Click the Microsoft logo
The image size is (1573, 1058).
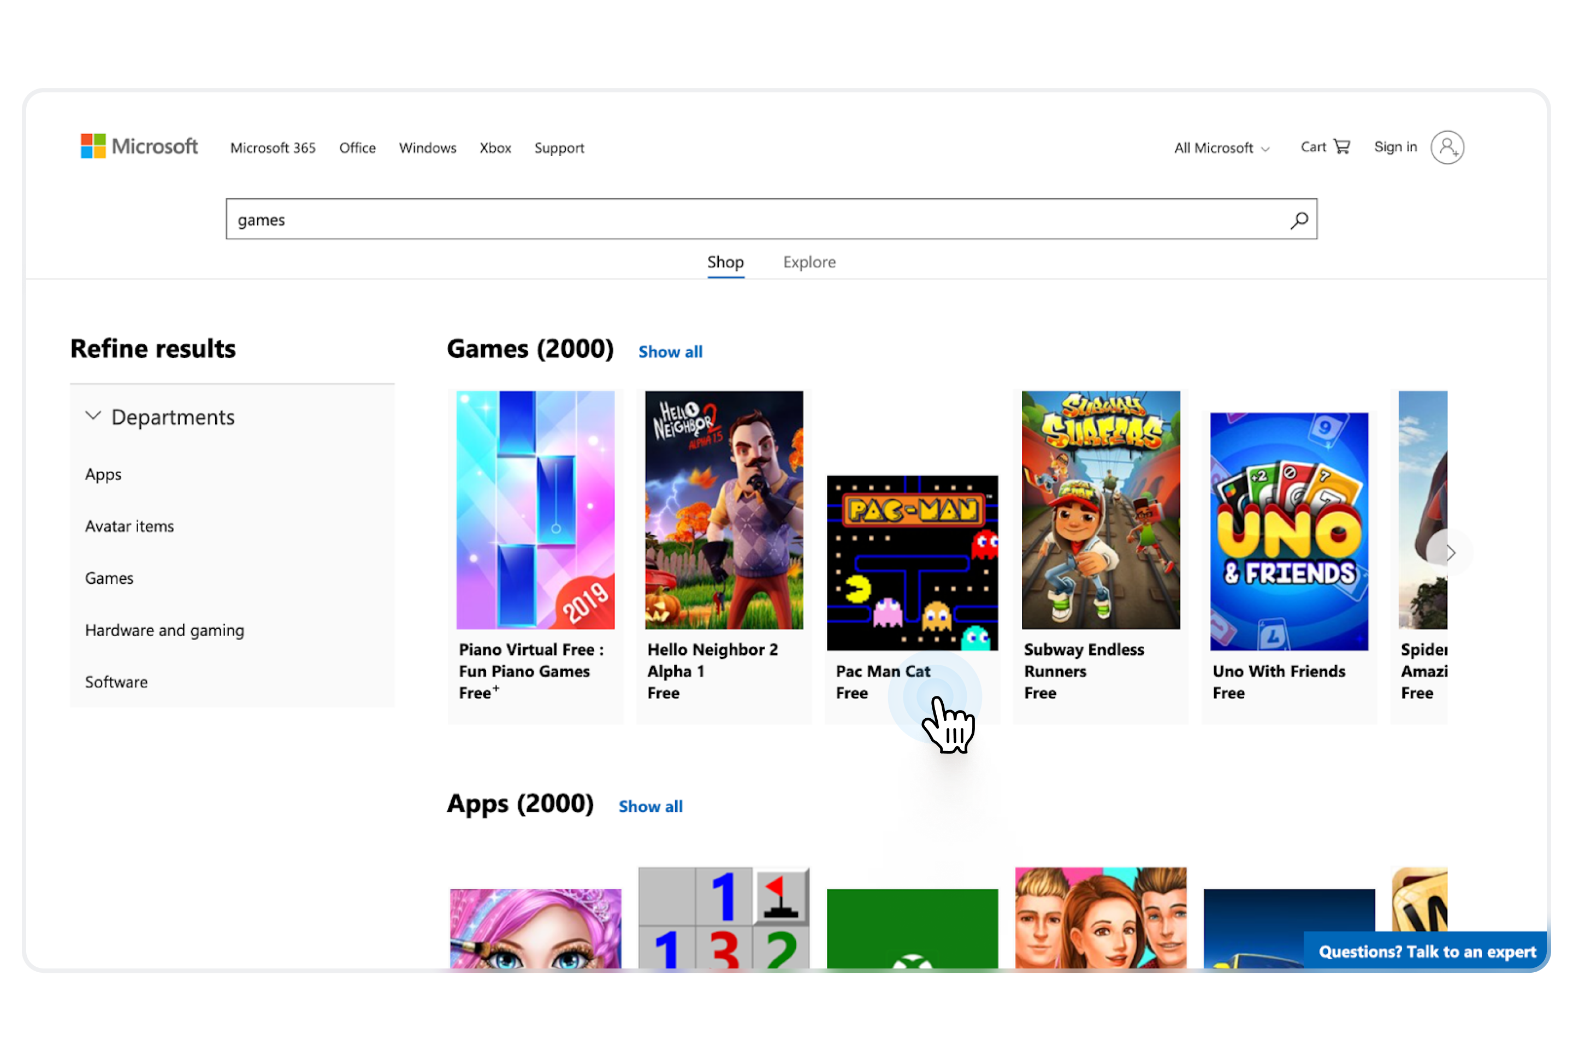point(139,146)
